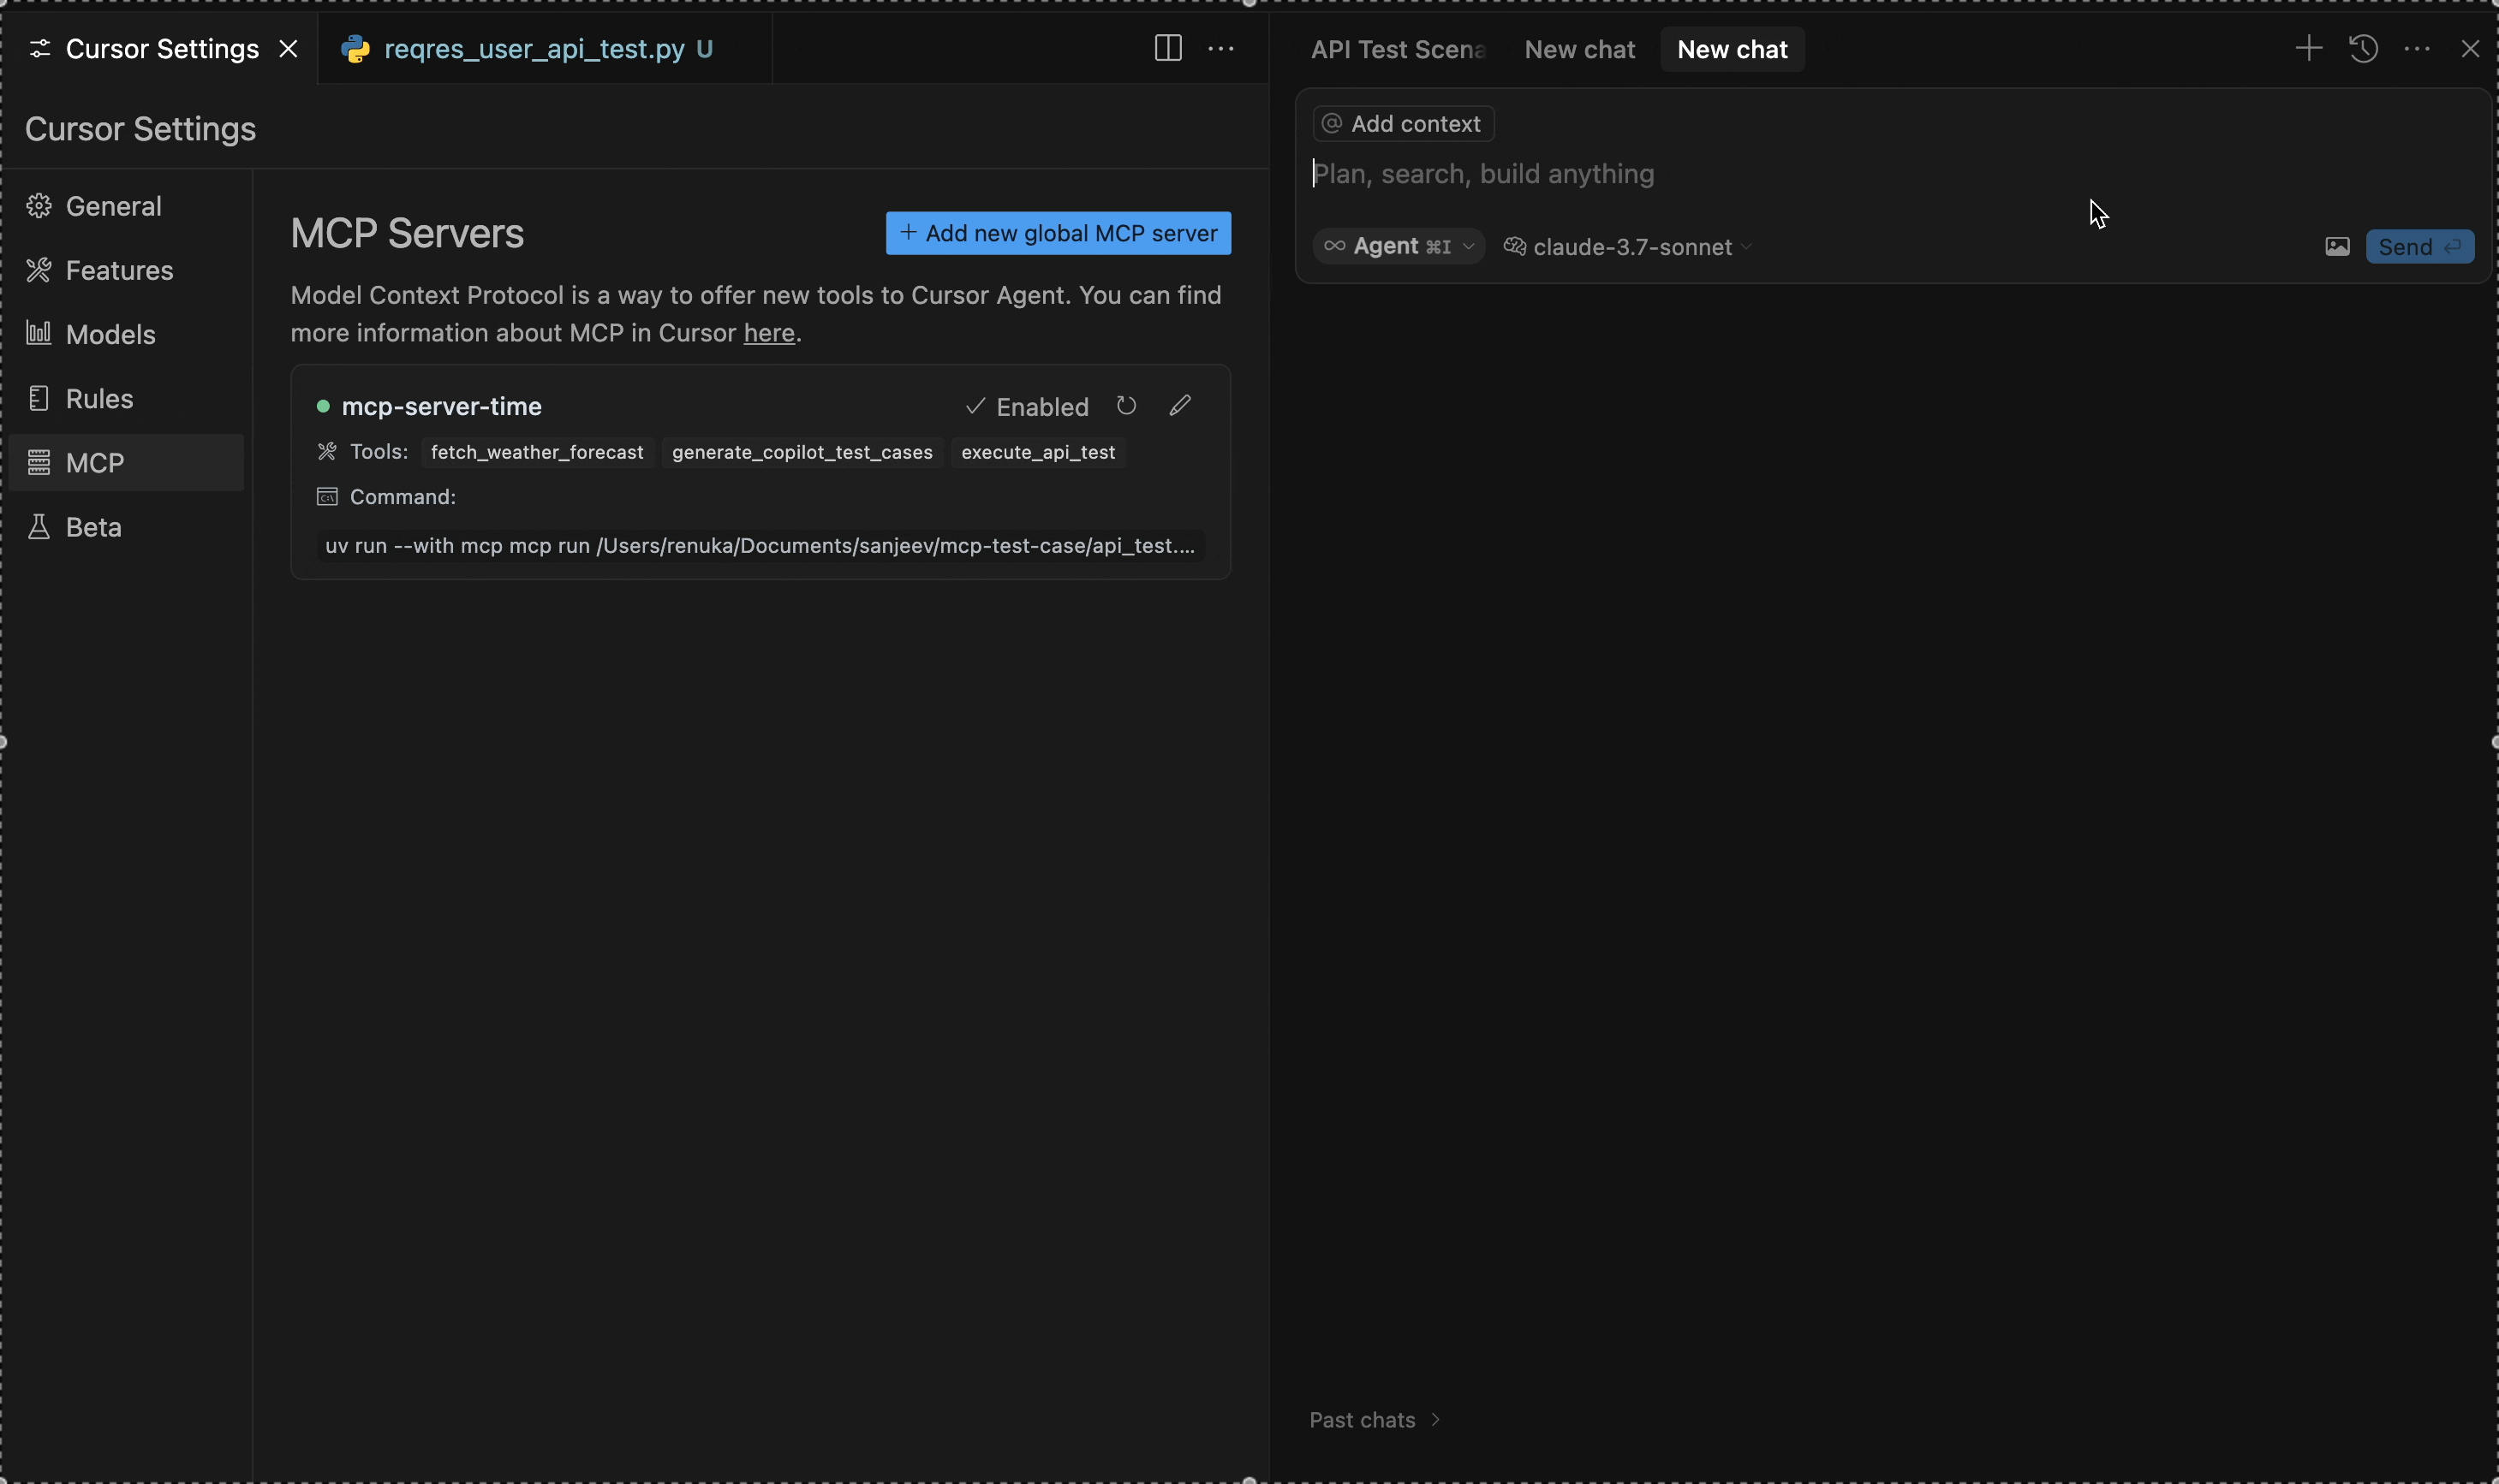Click the Add context button
Image resolution: width=2499 pixels, height=1484 pixels.
point(1403,124)
